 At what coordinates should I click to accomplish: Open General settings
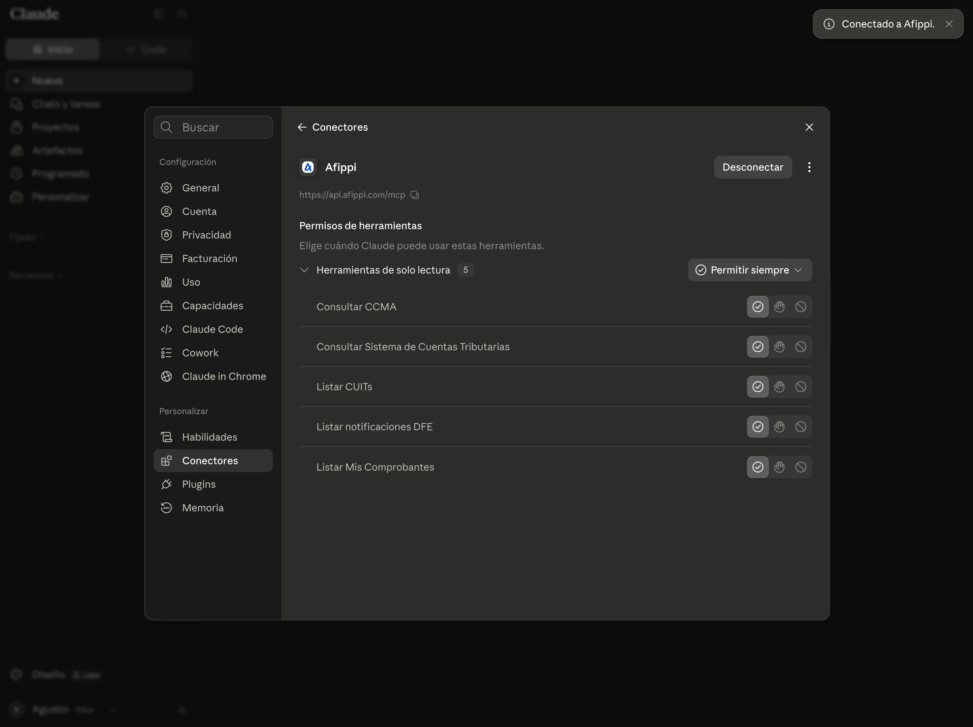pyautogui.click(x=213, y=188)
